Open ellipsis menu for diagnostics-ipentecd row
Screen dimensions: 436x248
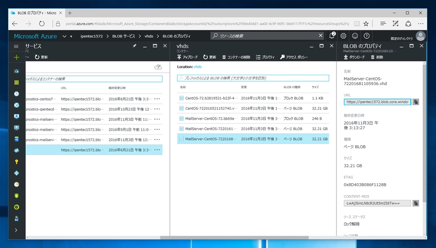[x=157, y=109]
